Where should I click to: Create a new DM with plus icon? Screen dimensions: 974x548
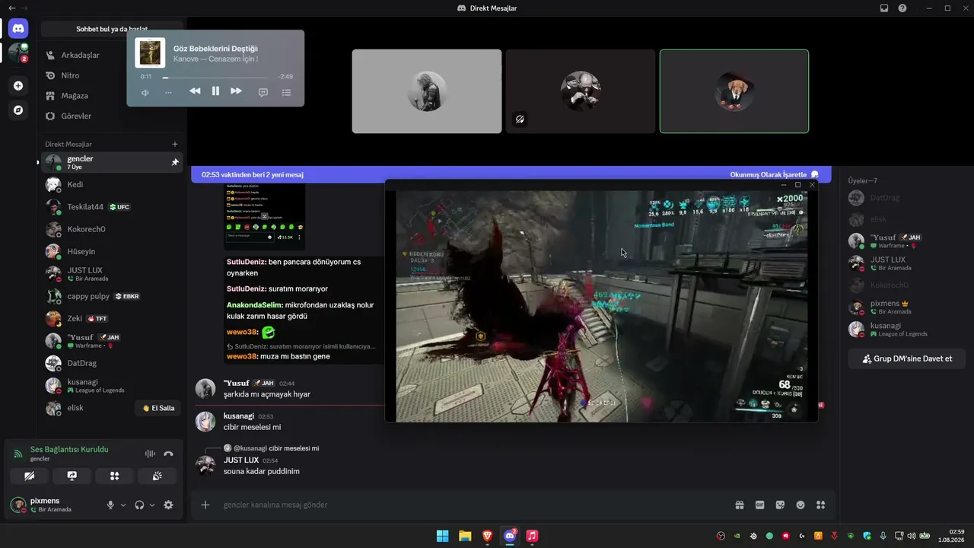[175, 144]
